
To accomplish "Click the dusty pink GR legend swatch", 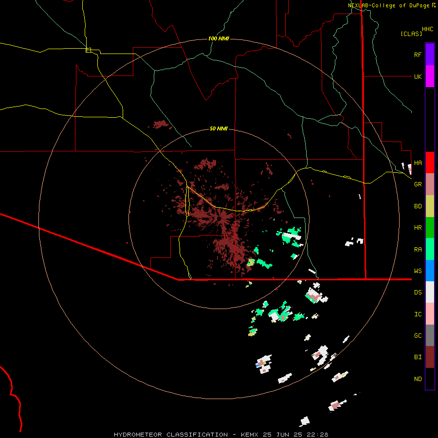I will (x=430, y=184).
